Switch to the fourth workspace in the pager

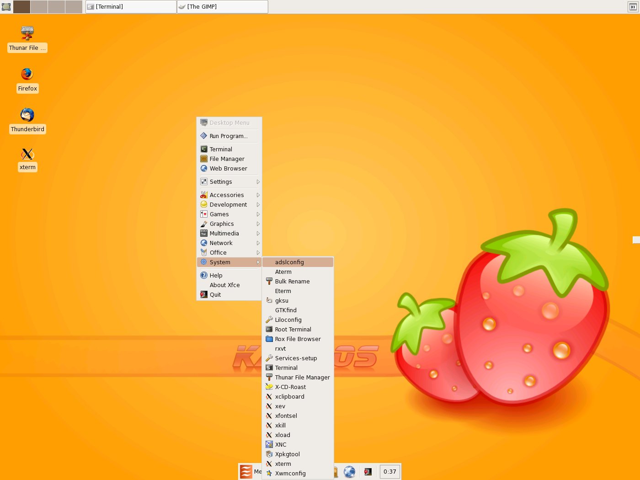74,7
